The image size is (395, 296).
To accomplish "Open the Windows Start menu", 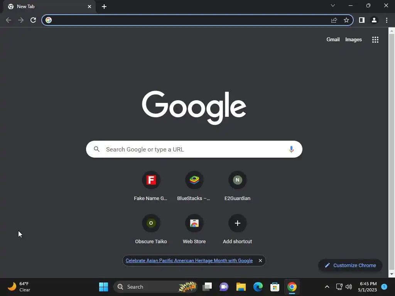I will 103,287.
